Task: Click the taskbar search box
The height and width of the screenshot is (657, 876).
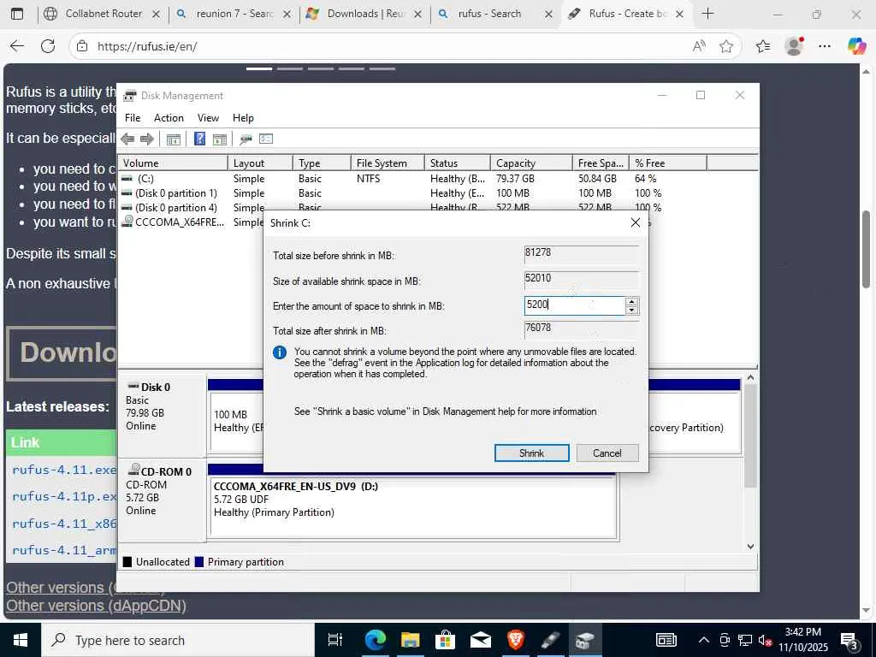Action: click(x=178, y=640)
